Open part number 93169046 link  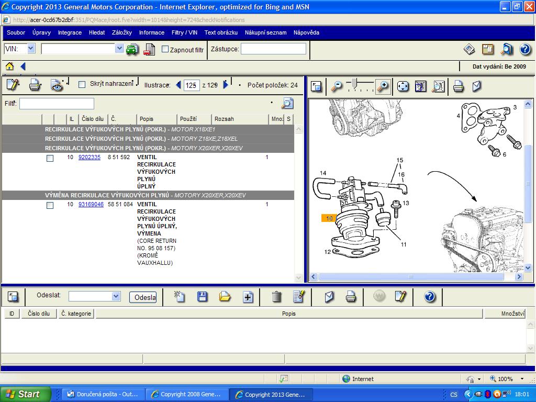click(91, 204)
